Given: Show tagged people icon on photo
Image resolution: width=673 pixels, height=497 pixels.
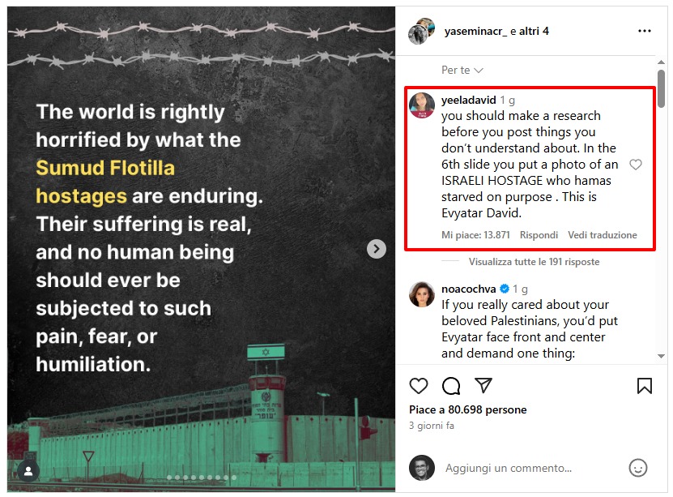Looking at the screenshot, I should tap(28, 471).
